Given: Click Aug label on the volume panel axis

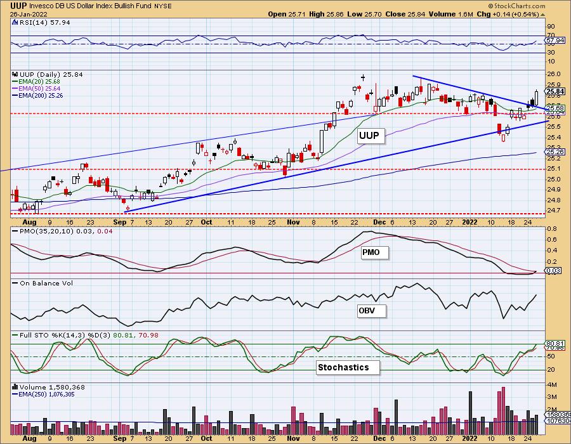Looking at the screenshot, I should coord(29,438).
